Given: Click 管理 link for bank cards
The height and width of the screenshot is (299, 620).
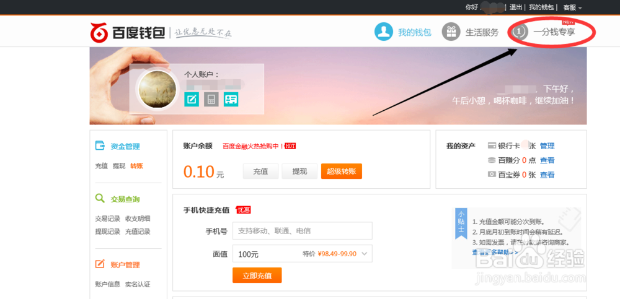Looking at the screenshot, I should (547, 146).
